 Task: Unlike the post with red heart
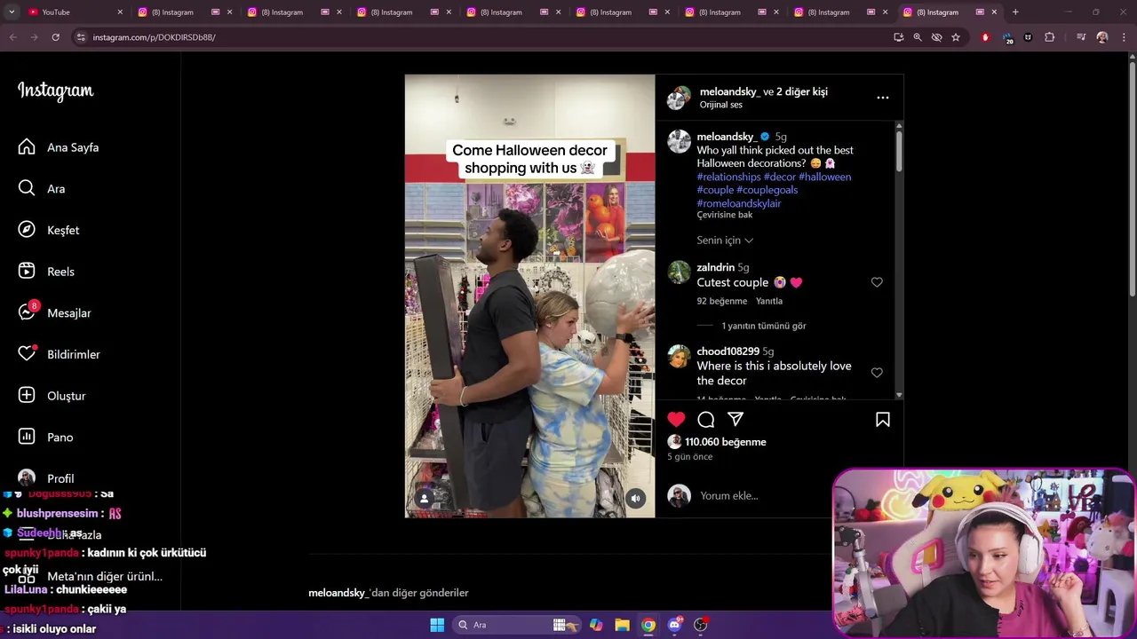[x=677, y=419]
